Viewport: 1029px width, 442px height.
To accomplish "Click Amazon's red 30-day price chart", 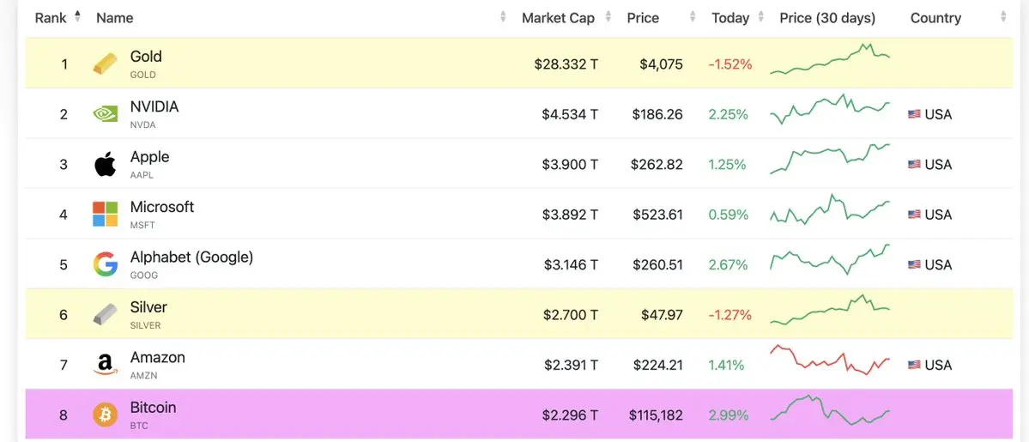I will pos(830,360).
